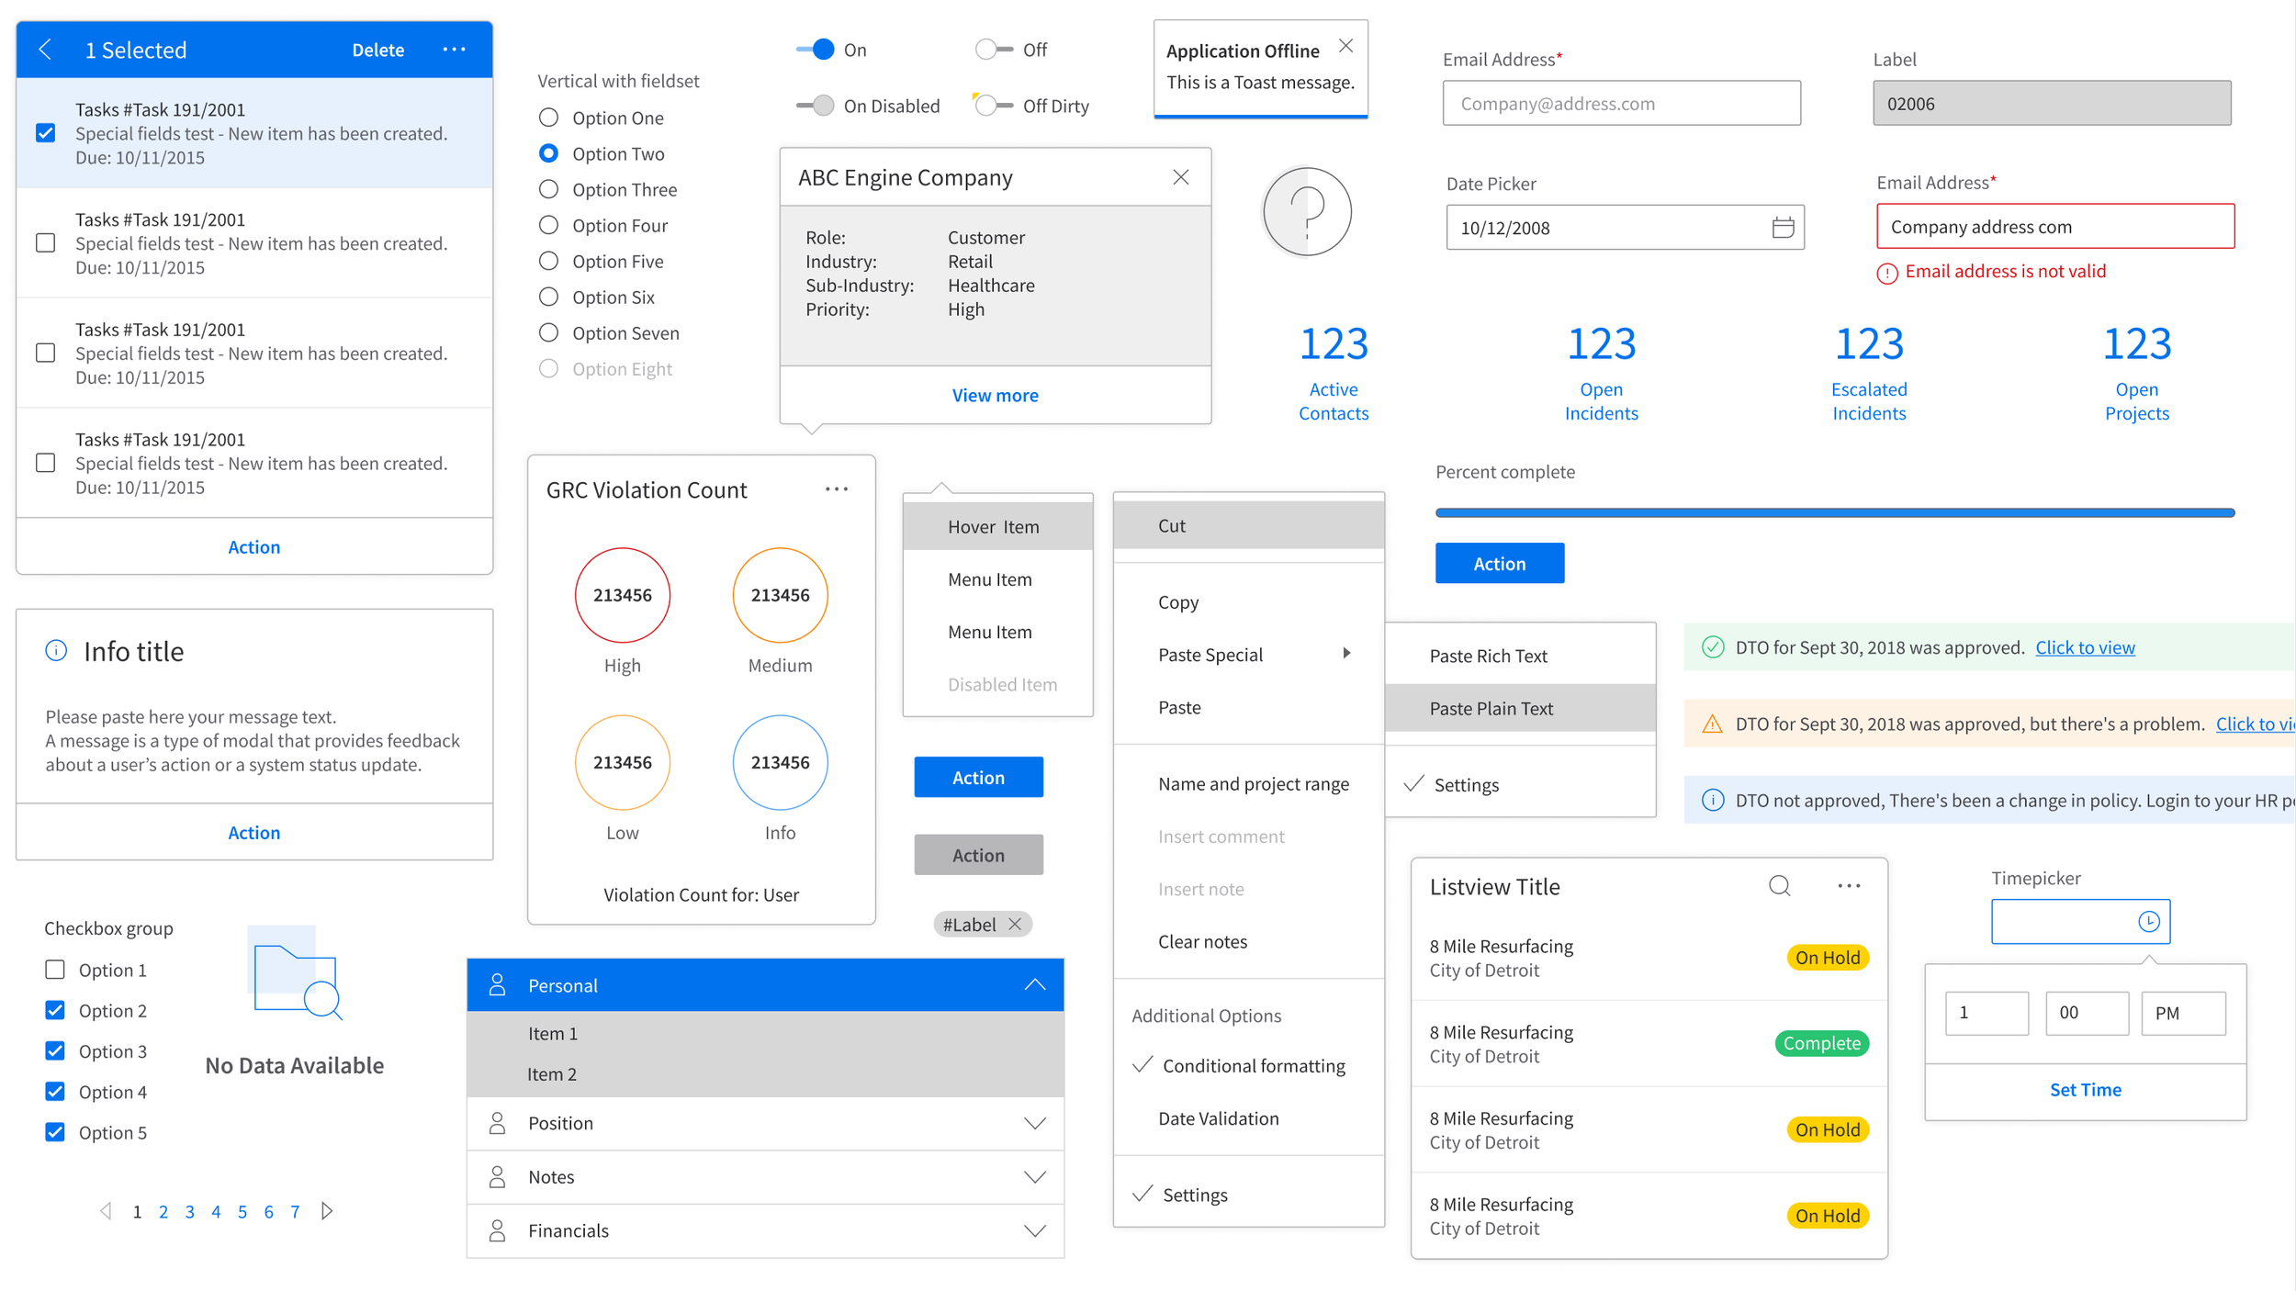Image resolution: width=2296 pixels, height=1291 pixels.
Task: Choose Cut from context menu
Action: click(x=1249, y=526)
